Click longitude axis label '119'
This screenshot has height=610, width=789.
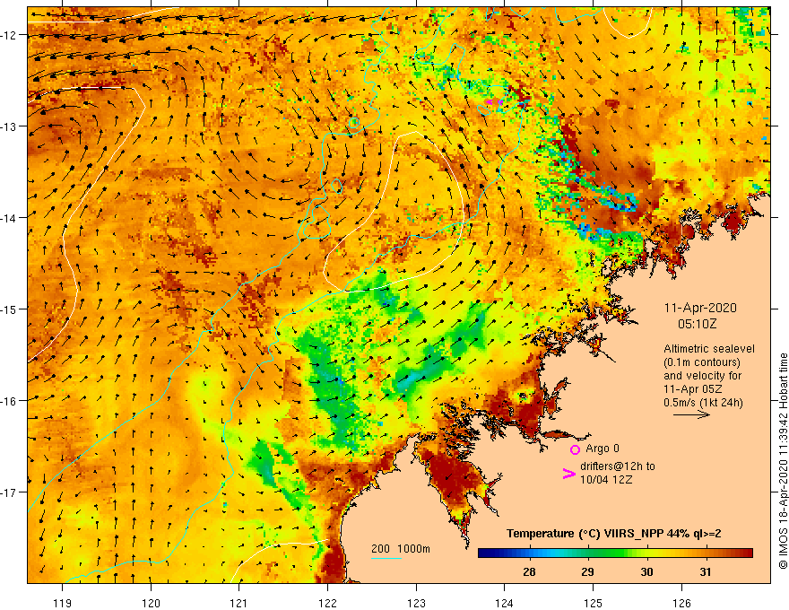[x=63, y=603]
